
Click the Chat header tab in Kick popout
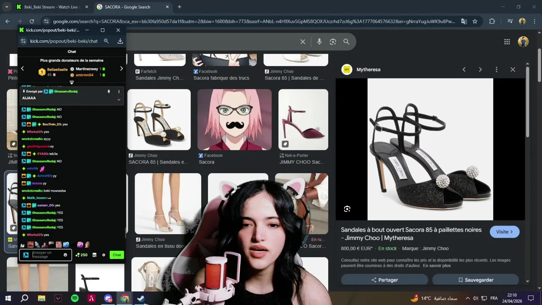click(72, 52)
